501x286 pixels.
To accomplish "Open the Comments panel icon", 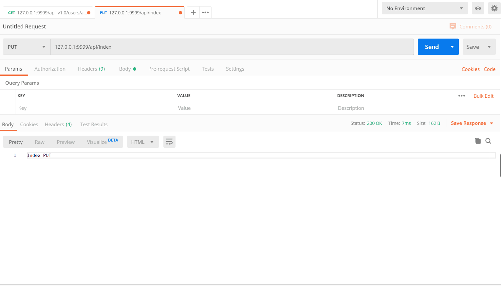I will point(453,26).
